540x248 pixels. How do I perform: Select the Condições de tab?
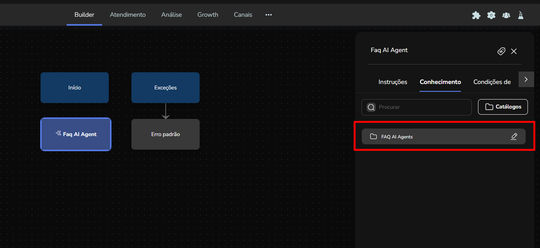tap(492, 82)
